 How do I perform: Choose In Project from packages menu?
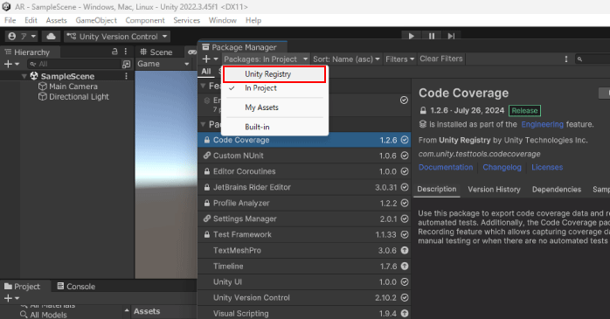click(x=274, y=88)
